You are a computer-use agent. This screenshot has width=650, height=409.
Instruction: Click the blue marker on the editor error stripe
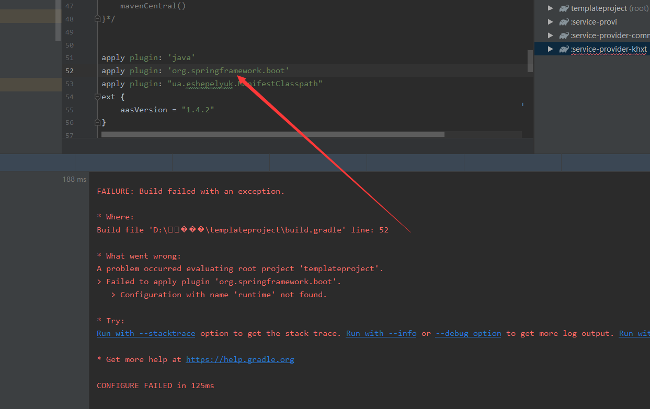(x=522, y=104)
